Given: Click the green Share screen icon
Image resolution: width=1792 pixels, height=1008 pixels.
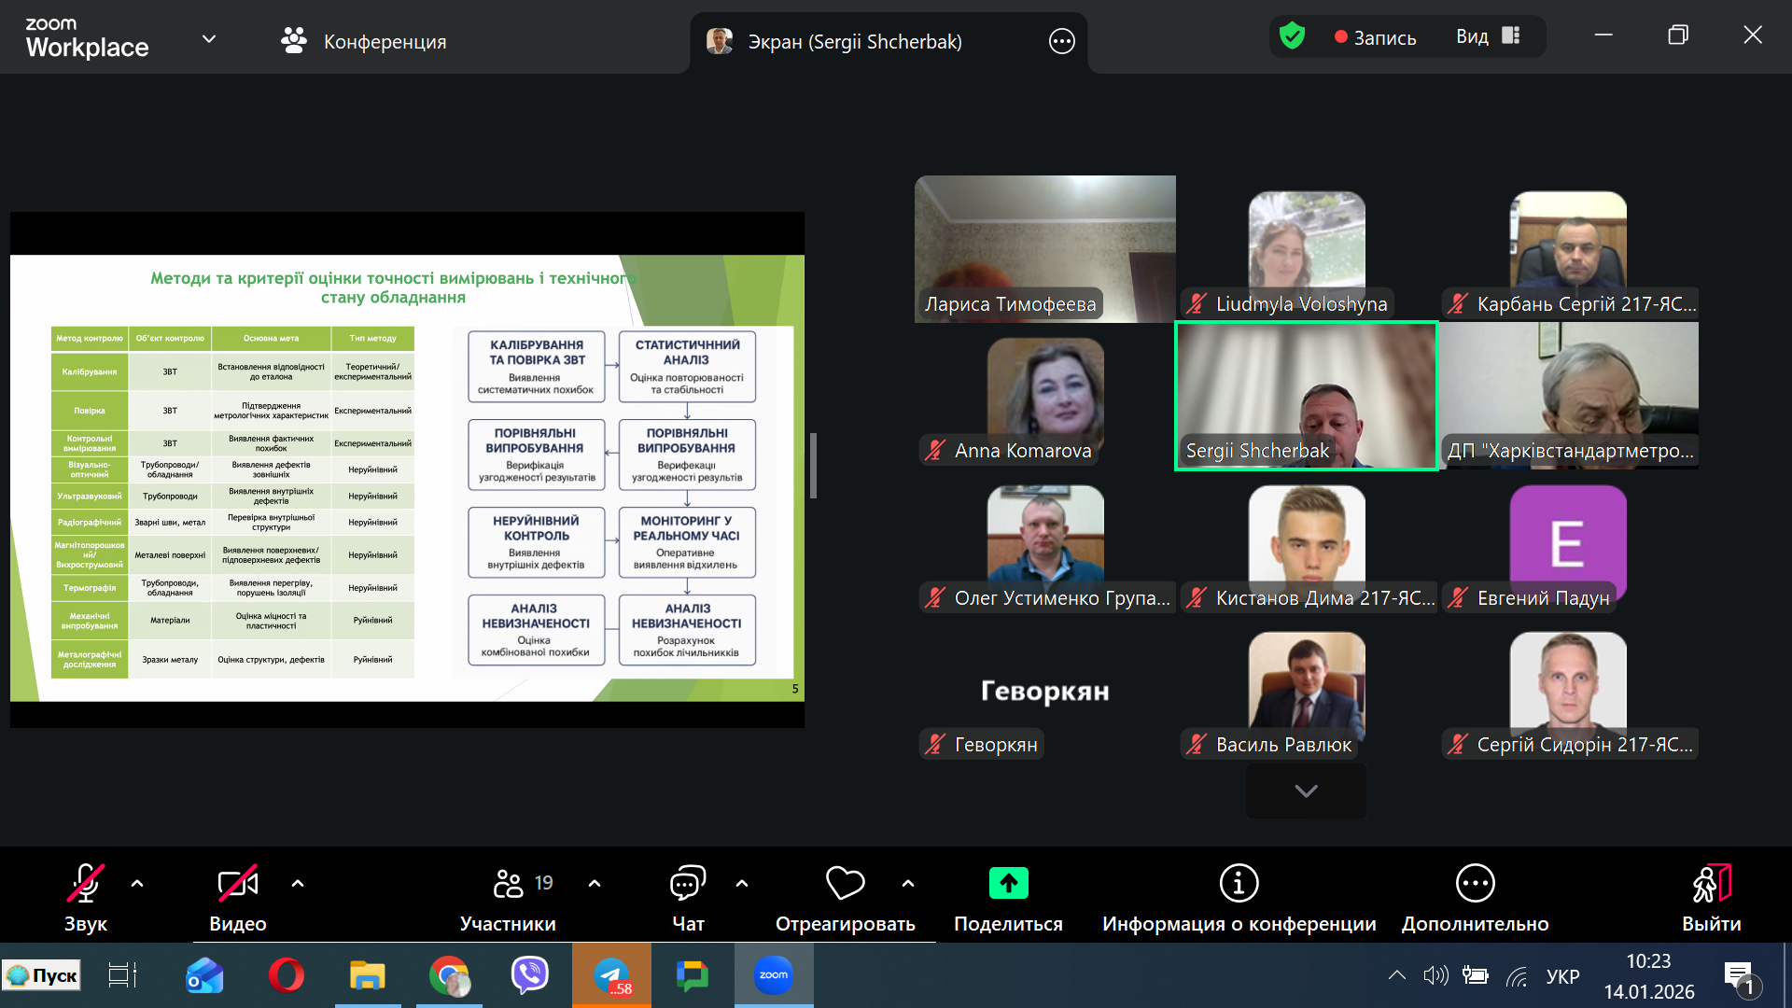Looking at the screenshot, I should click(1008, 883).
